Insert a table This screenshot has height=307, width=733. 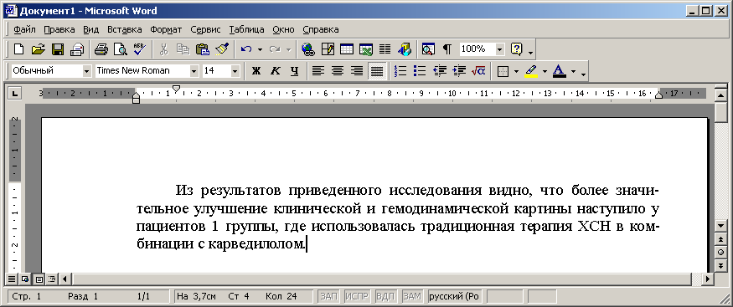tap(347, 49)
